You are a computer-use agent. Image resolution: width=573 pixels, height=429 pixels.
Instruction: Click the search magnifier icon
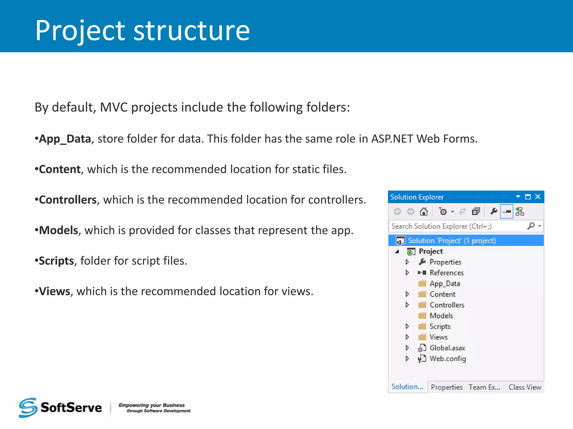(531, 226)
